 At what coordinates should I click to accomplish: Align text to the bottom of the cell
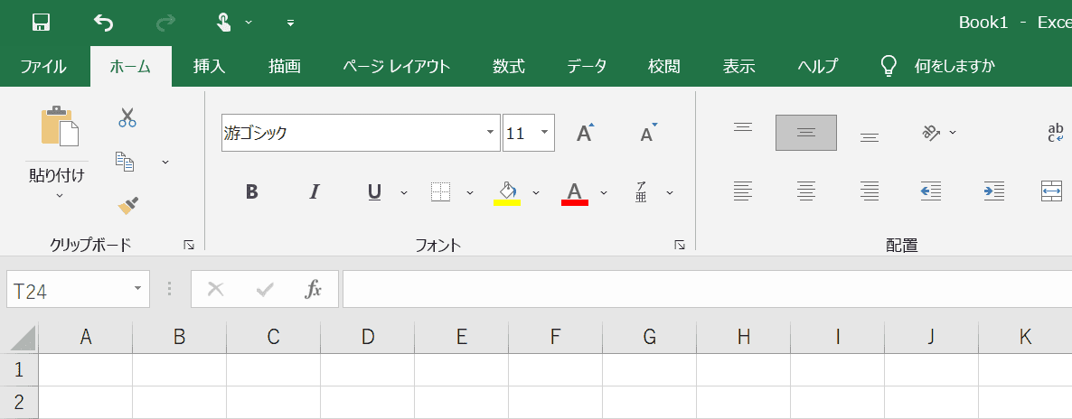point(869,137)
